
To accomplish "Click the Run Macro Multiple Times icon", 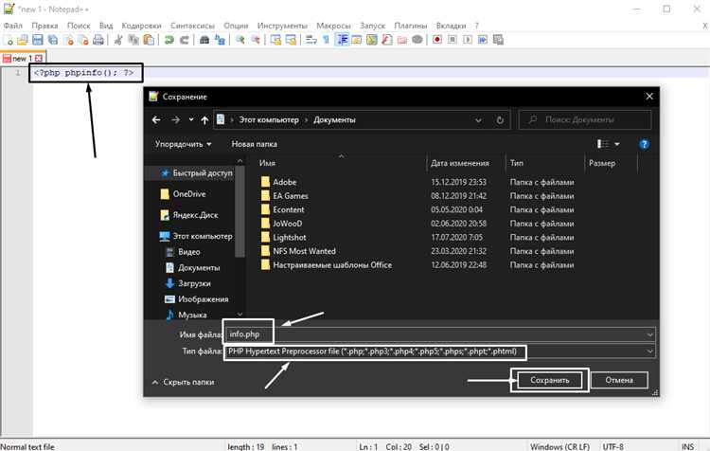I will [483, 40].
